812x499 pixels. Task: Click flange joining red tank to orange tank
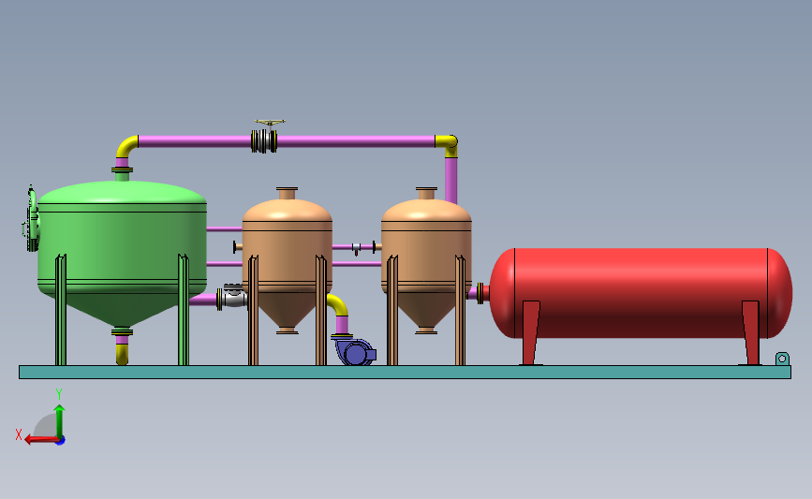click(x=480, y=293)
